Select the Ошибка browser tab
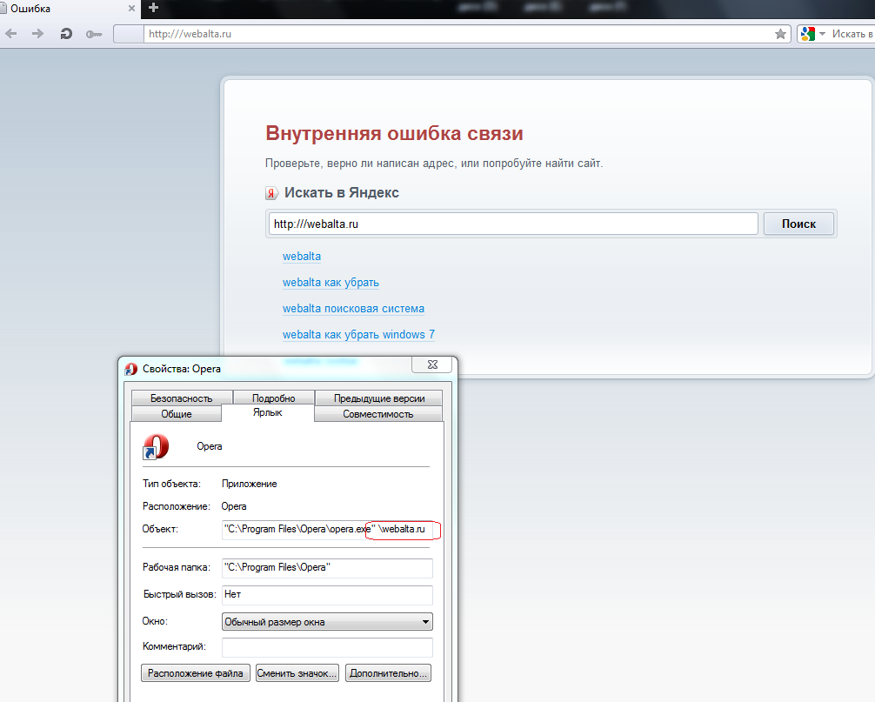 pyautogui.click(x=70, y=9)
